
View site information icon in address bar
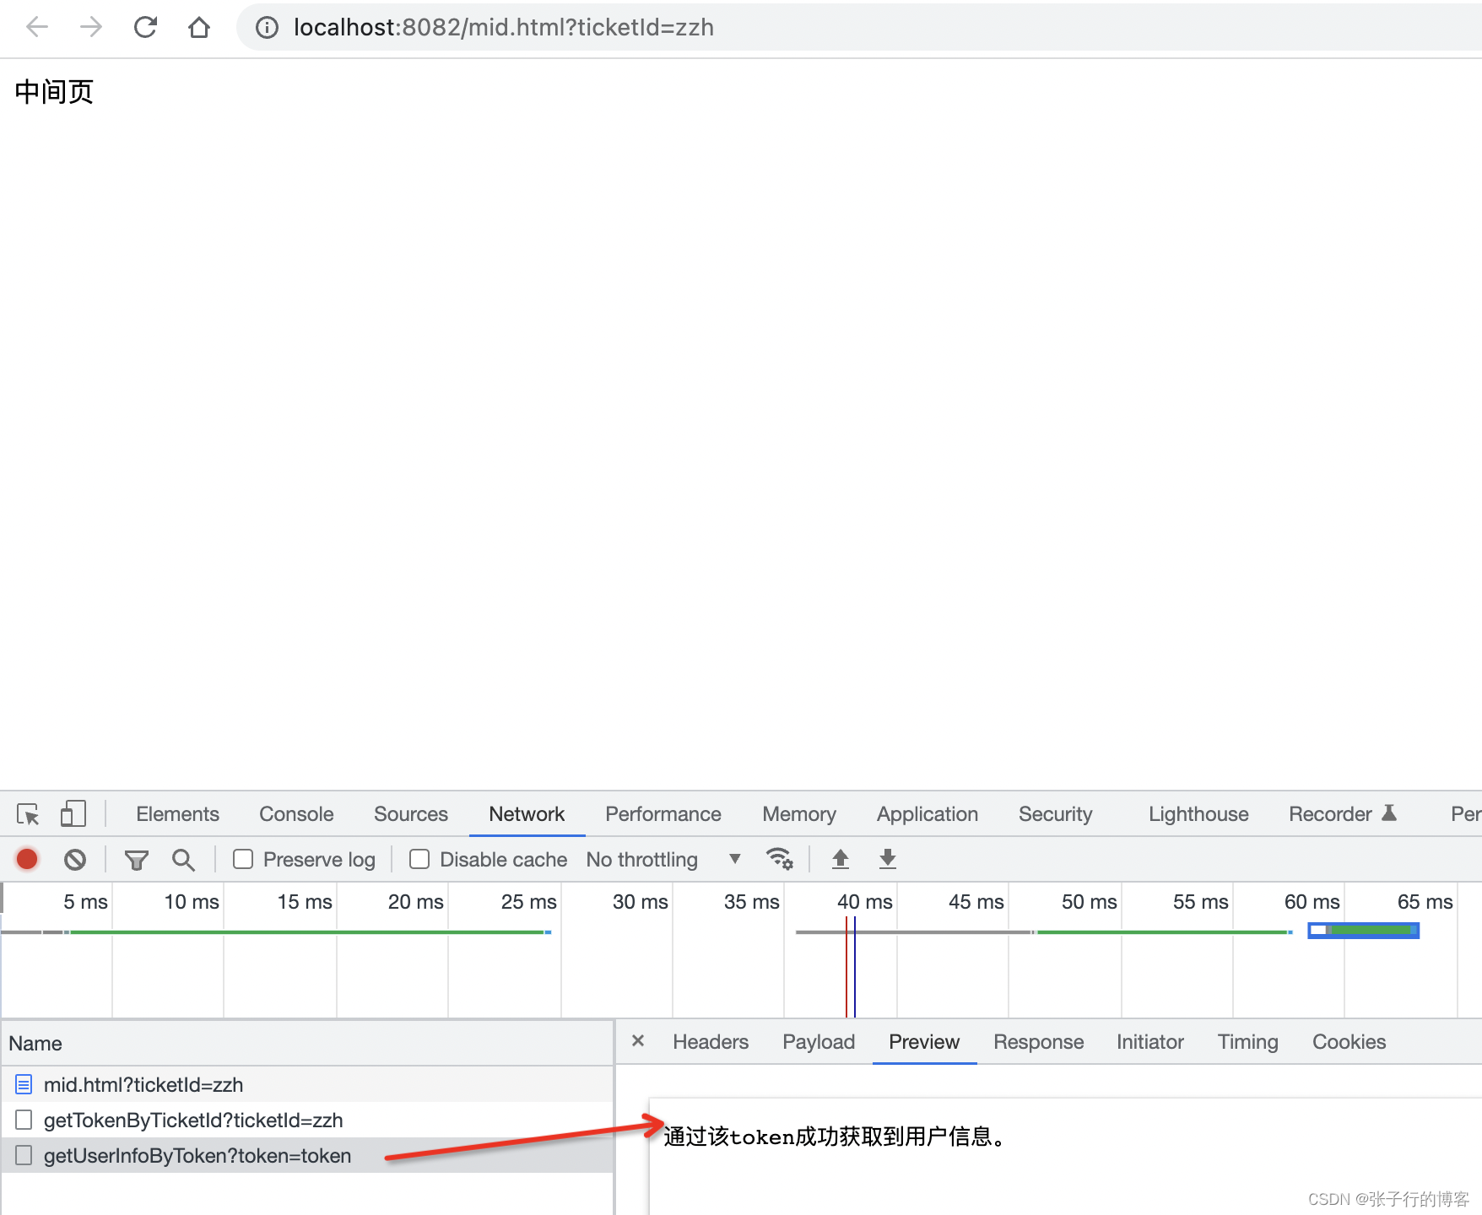[x=267, y=28]
